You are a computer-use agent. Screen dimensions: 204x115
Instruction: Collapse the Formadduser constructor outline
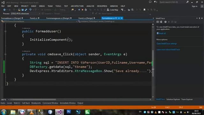coord(5,31)
